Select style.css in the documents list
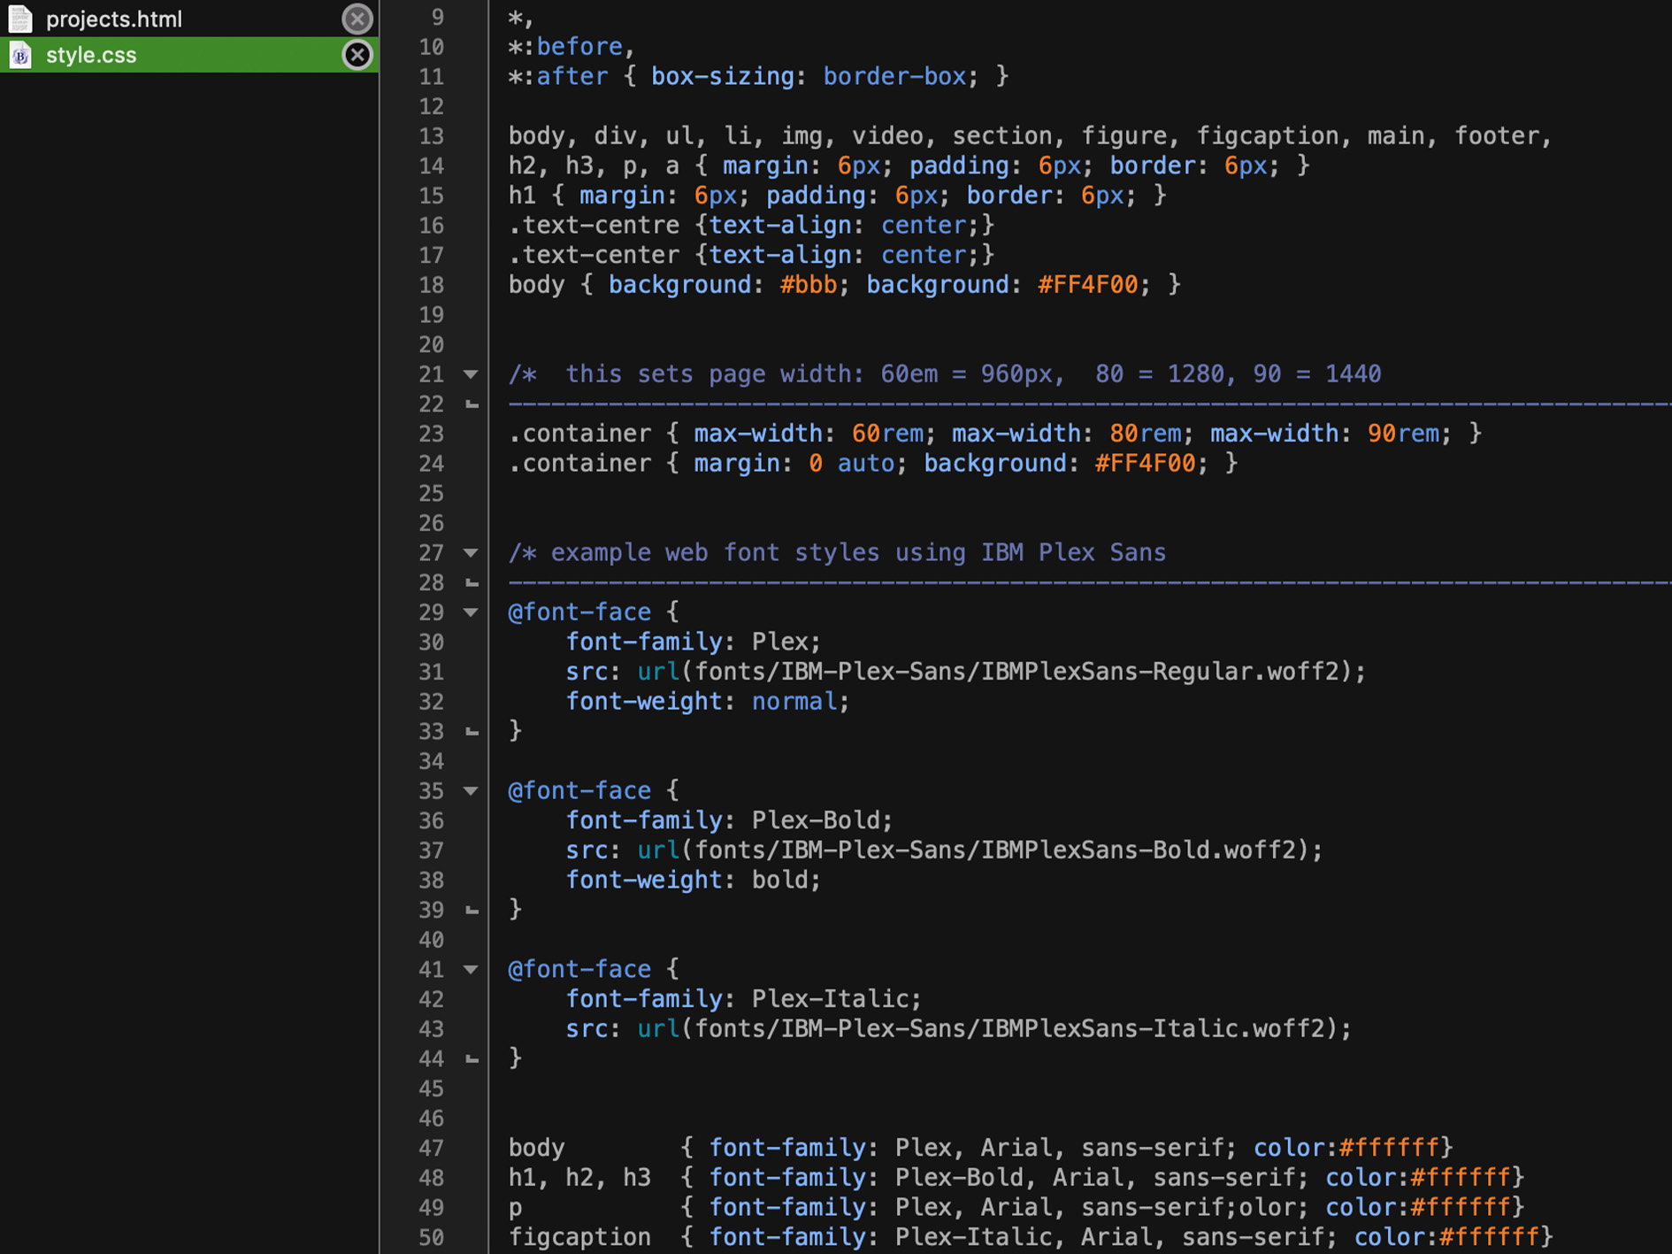Viewport: 1672px width, 1254px height. pyautogui.click(x=189, y=55)
